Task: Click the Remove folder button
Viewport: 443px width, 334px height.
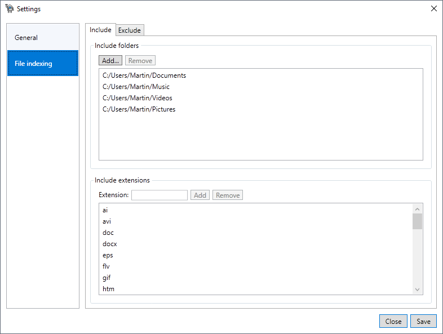Action: click(140, 60)
